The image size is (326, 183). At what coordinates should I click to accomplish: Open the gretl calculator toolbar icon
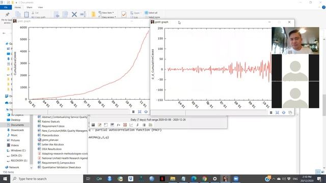(93, 125)
